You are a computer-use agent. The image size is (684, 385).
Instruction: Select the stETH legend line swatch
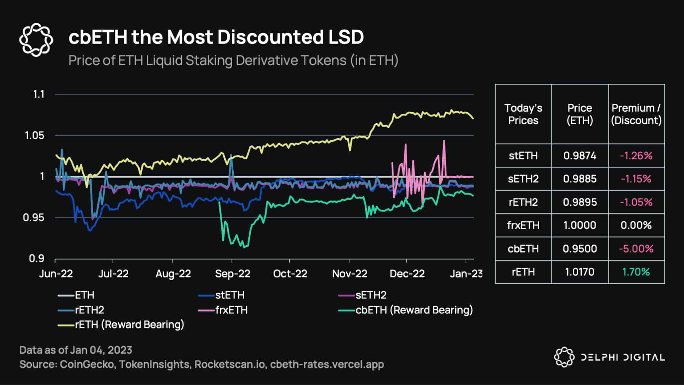pos(206,296)
